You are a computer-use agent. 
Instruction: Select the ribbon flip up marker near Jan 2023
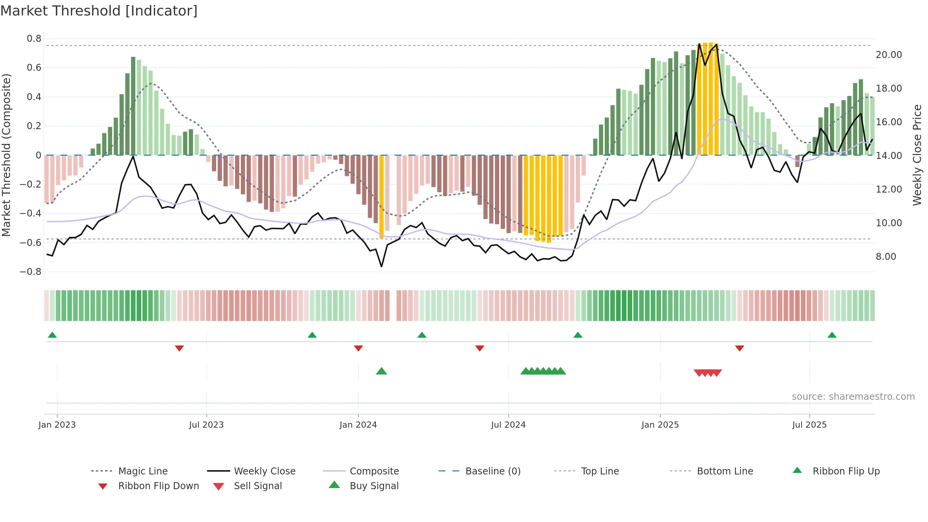coord(52,335)
